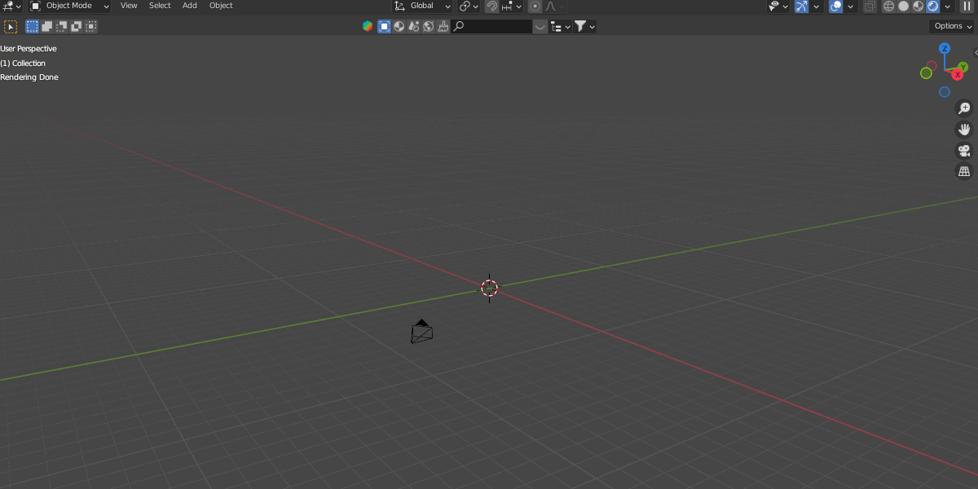Toggle X-ray mode

(870, 6)
